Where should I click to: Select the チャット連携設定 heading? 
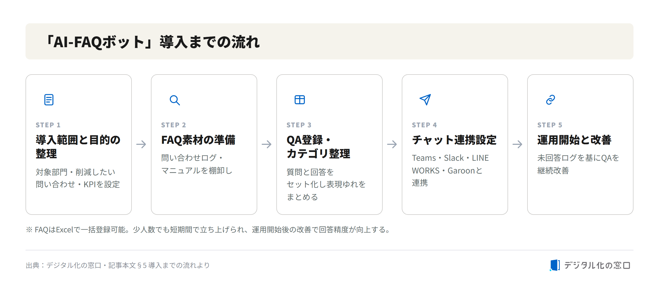[454, 140]
